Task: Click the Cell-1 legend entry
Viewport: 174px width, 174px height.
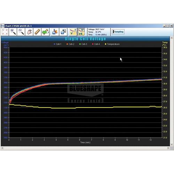Action: (57, 44)
